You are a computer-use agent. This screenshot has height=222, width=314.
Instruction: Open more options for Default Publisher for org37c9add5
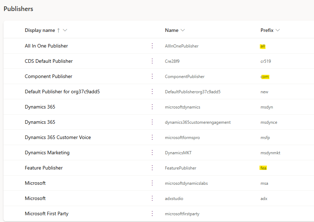(152, 91)
